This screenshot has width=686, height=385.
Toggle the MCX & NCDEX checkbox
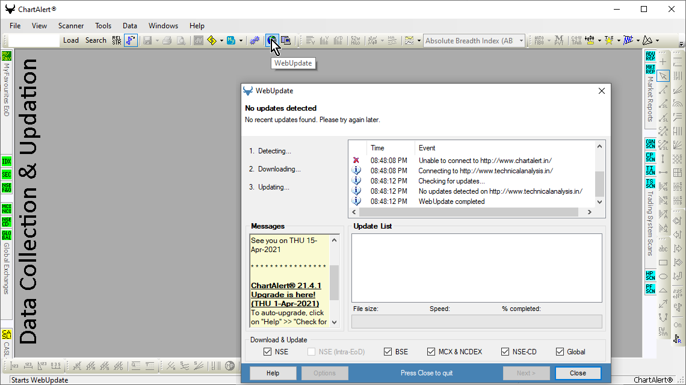point(431,352)
